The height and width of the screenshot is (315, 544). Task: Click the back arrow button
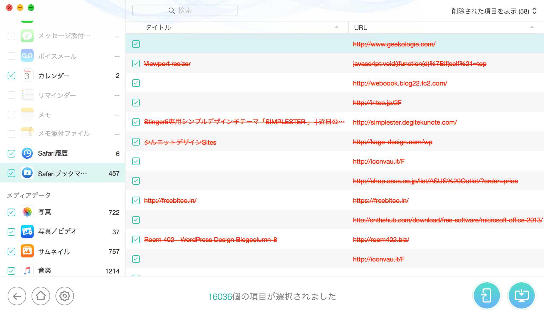click(17, 296)
